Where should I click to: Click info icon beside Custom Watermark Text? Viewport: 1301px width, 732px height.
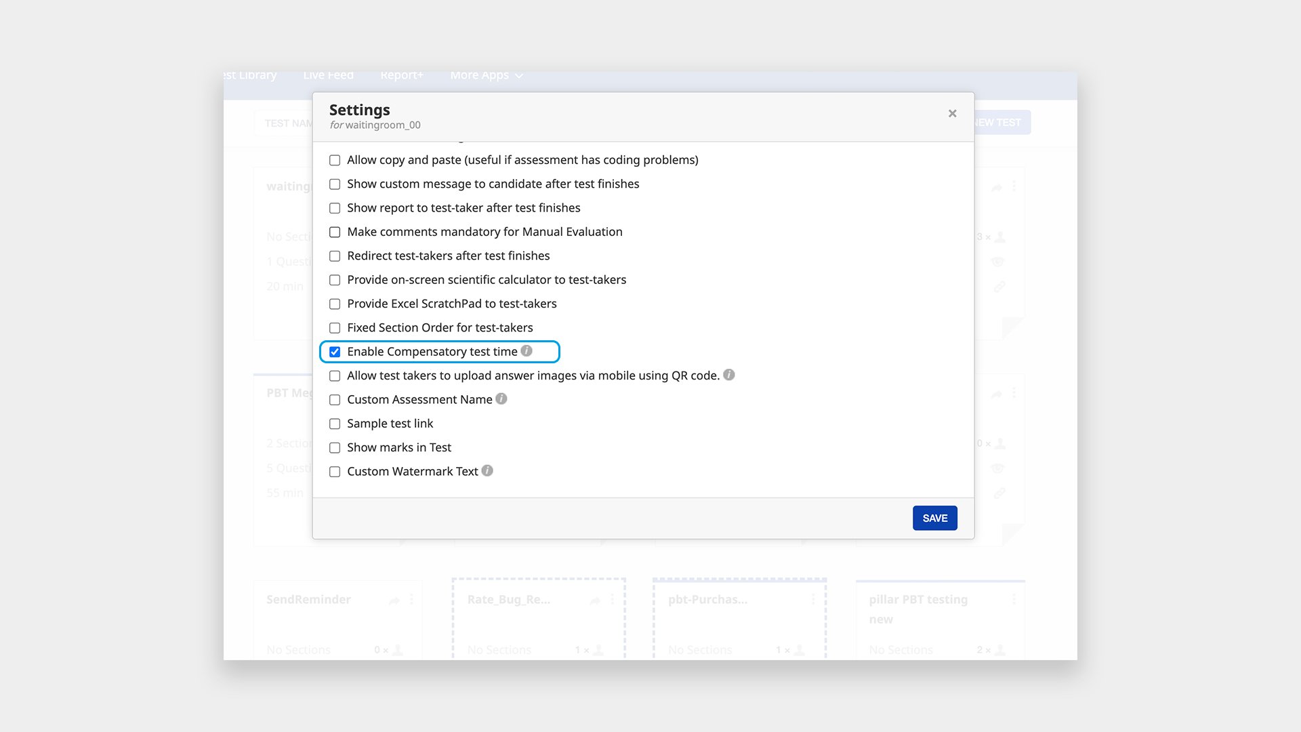click(487, 470)
